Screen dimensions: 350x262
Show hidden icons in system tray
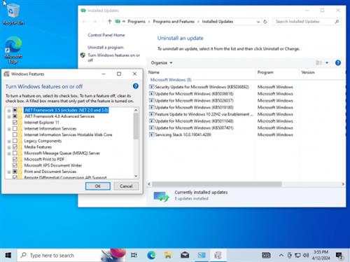[281, 255]
